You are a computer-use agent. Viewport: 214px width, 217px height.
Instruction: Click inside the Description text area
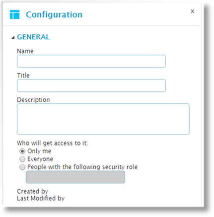pyautogui.click(x=103, y=119)
